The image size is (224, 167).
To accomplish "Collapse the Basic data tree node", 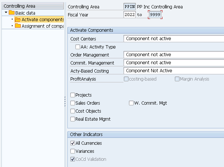I will 6,12.
